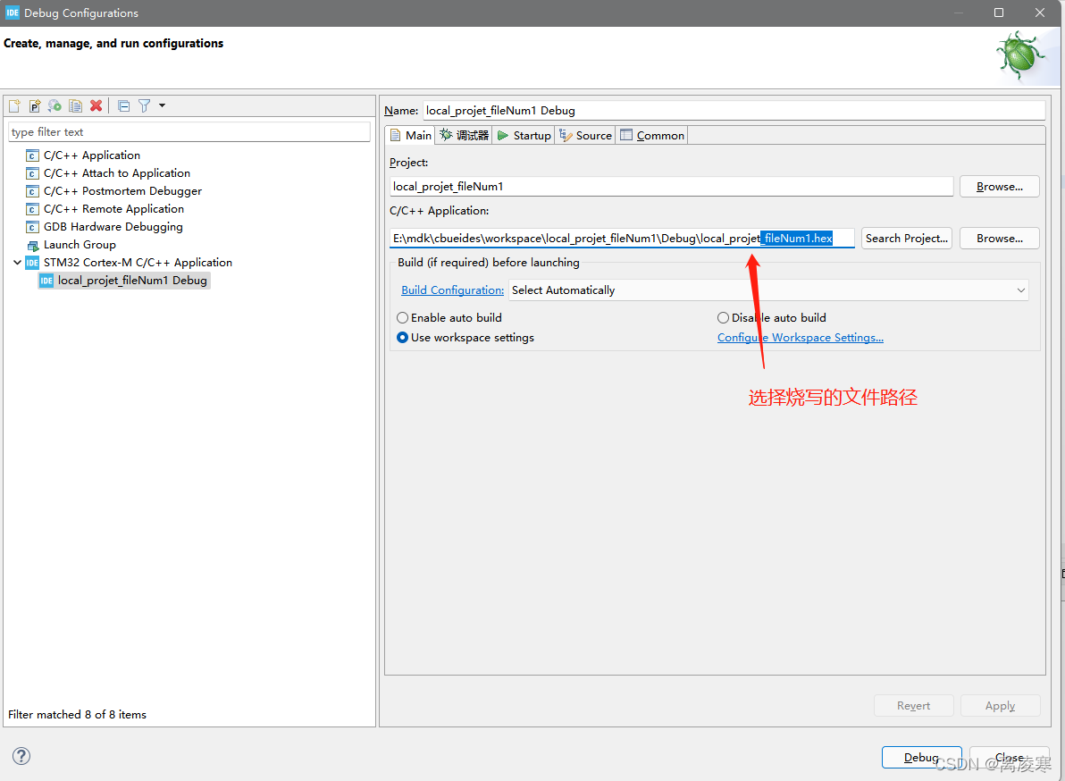This screenshot has height=781, width=1065.
Task: Click the filter funnel icon
Action: pos(144,106)
